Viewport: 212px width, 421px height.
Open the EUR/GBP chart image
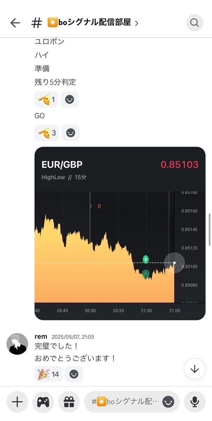tap(120, 233)
